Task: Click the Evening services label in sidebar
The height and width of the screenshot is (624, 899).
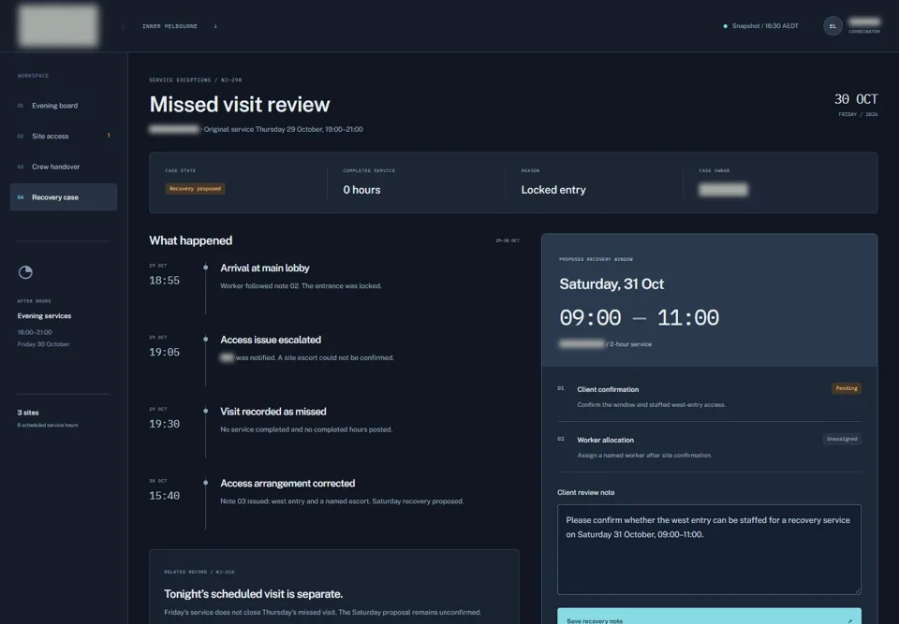Action: [x=44, y=315]
